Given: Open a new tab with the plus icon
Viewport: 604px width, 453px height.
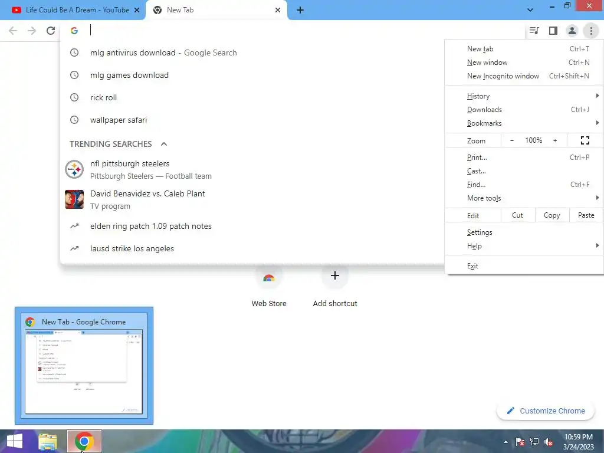Looking at the screenshot, I should [300, 10].
